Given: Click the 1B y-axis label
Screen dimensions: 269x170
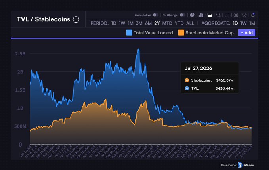Looking at the screenshot, I should (21, 108).
